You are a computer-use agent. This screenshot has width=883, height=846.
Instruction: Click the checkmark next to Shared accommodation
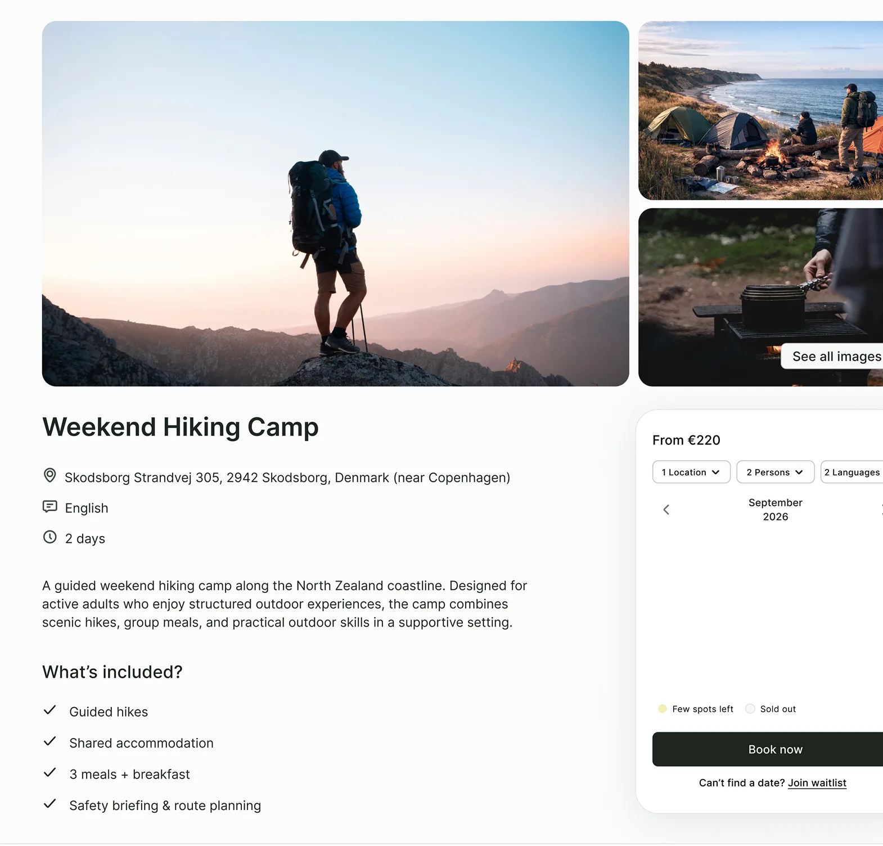click(50, 741)
